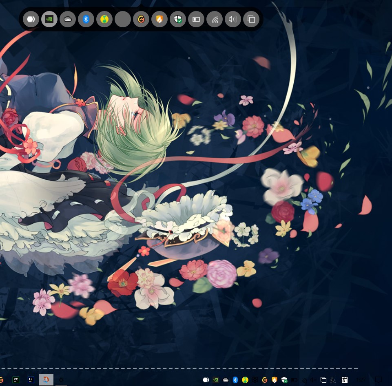Open the OneDrive cloud in the taskbar tray
This screenshot has height=386, width=392.
226,380
